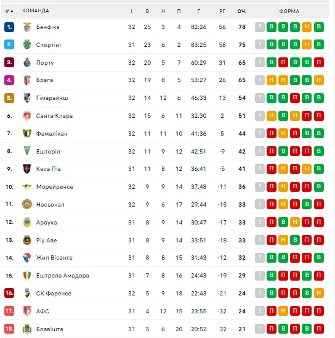335x338 pixels.
Task: Click СК Фаренсе's last orange draw badge
Action: (x=318, y=293)
